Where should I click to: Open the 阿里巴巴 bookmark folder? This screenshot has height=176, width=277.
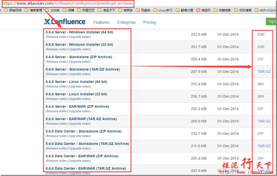[86, 10]
